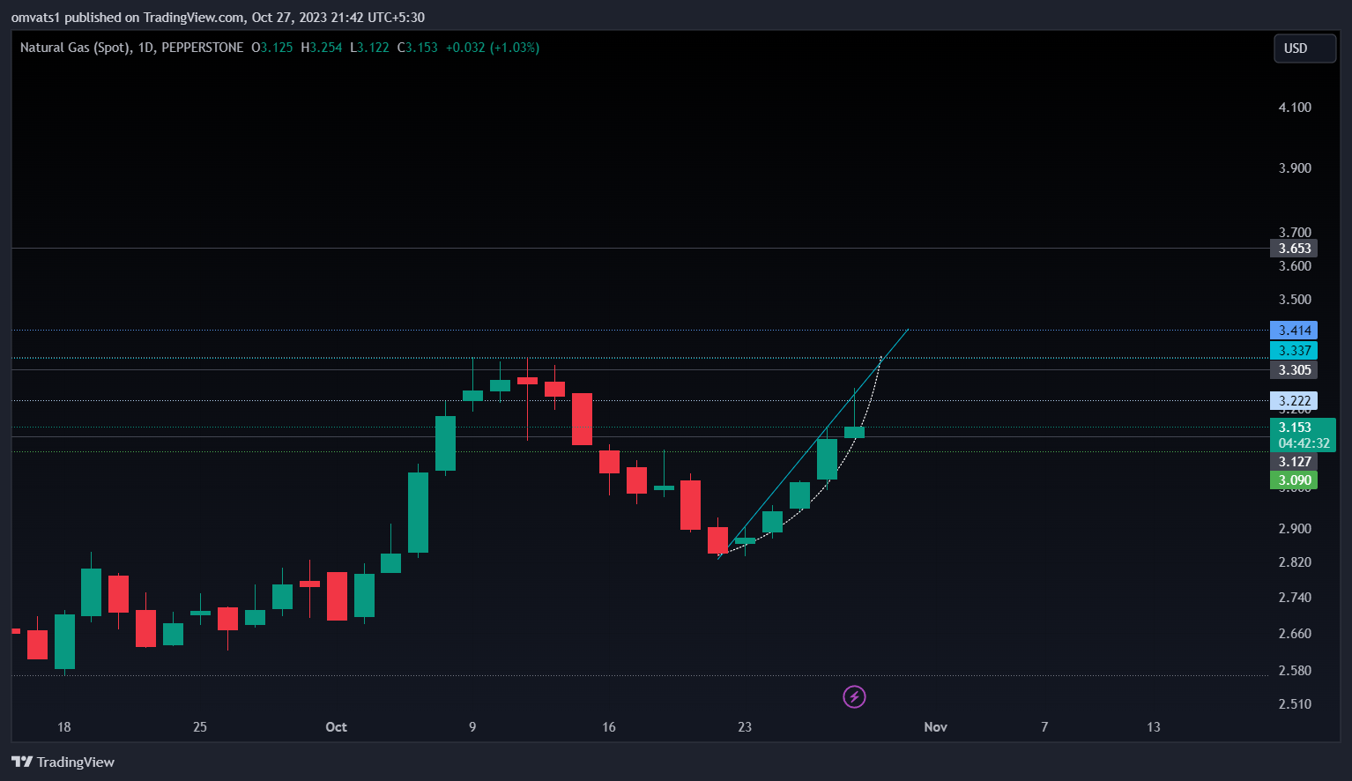
Task: Click the publish info header text
Action: pos(218,17)
